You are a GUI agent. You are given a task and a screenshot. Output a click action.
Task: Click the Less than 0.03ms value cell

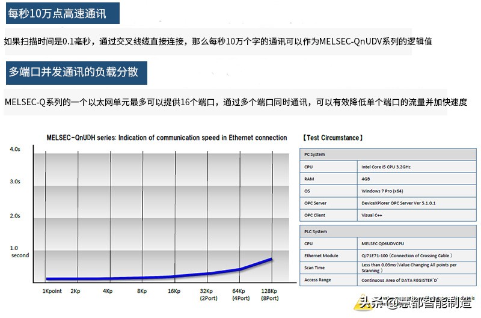pyautogui.click(x=417, y=268)
